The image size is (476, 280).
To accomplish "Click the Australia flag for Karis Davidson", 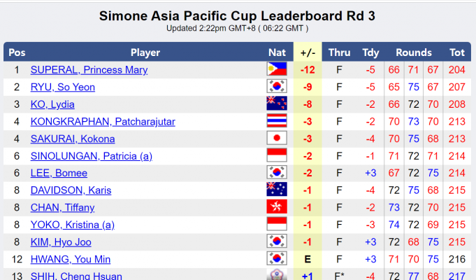I will 277,190.
